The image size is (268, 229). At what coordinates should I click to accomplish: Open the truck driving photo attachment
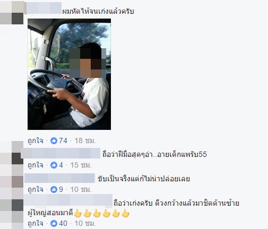click(69, 74)
